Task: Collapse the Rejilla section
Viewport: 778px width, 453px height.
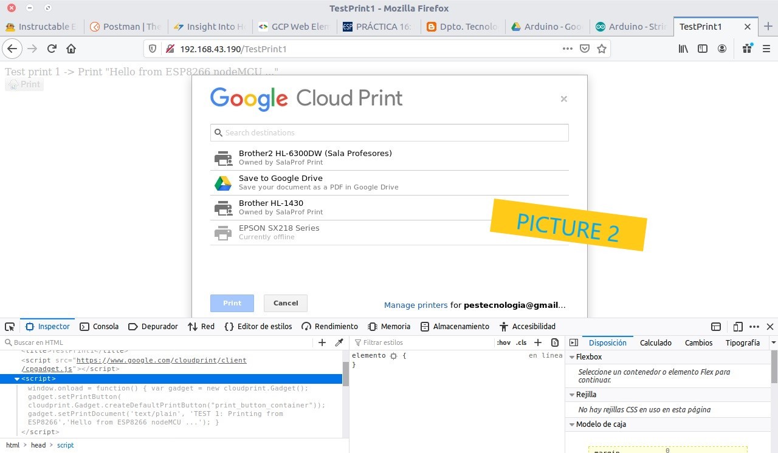Action: point(571,395)
